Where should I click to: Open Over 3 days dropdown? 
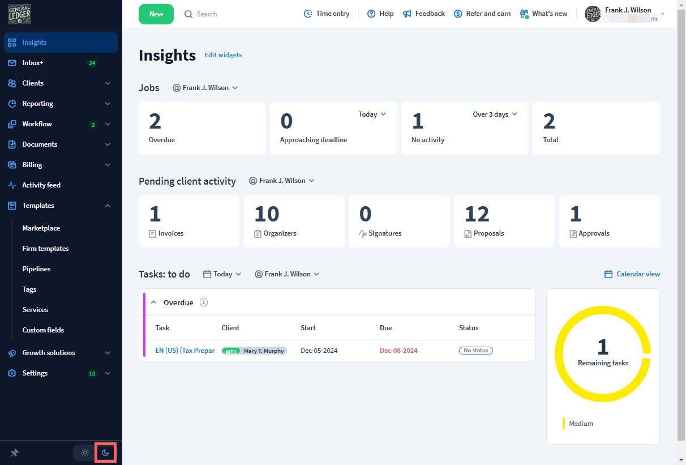point(495,114)
